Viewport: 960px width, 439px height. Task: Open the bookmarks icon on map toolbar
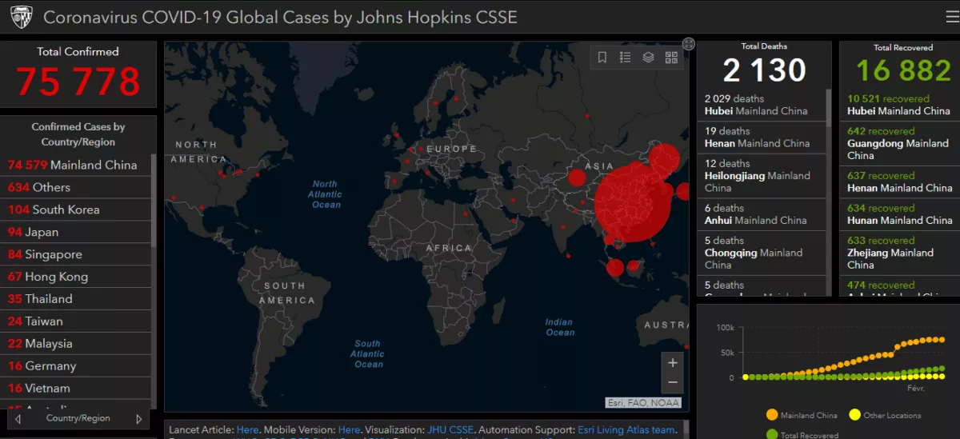[x=602, y=58]
